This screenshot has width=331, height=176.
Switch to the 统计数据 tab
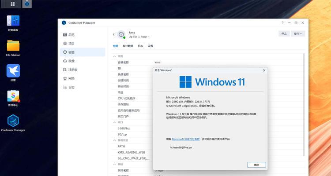pyautogui.click(x=128, y=46)
